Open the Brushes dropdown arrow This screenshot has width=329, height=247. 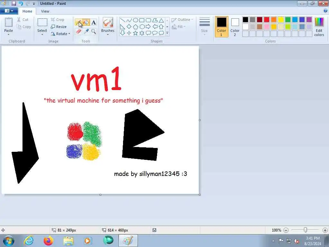point(108,35)
